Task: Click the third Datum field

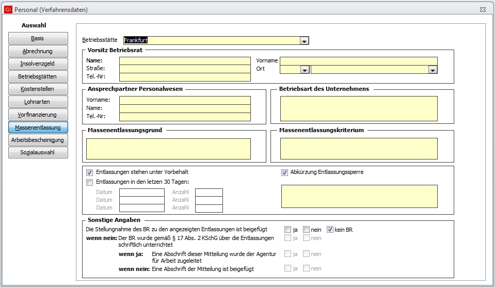Action: [142, 208]
